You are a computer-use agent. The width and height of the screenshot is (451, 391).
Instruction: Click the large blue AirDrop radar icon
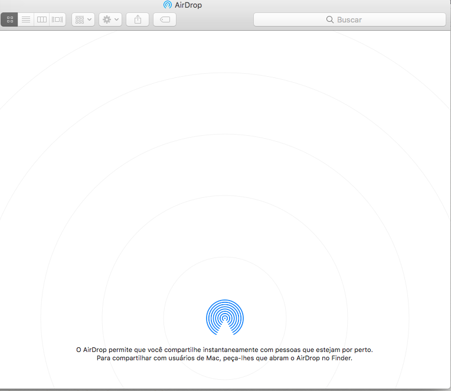point(225,318)
